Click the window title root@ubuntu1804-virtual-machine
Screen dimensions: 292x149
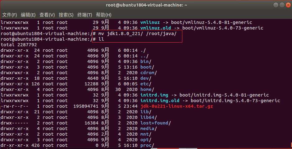[146, 5]
